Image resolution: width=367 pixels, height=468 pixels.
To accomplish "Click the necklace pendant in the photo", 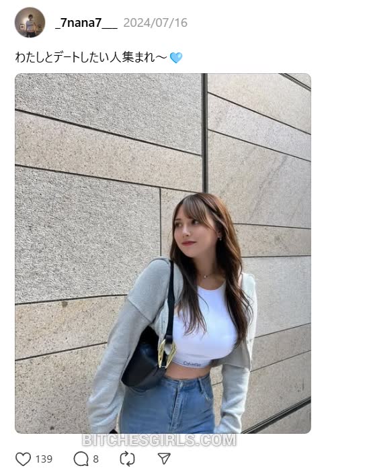I will click(206, 277).
